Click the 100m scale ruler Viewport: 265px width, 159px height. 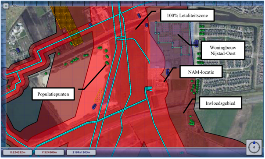[15, 6]
